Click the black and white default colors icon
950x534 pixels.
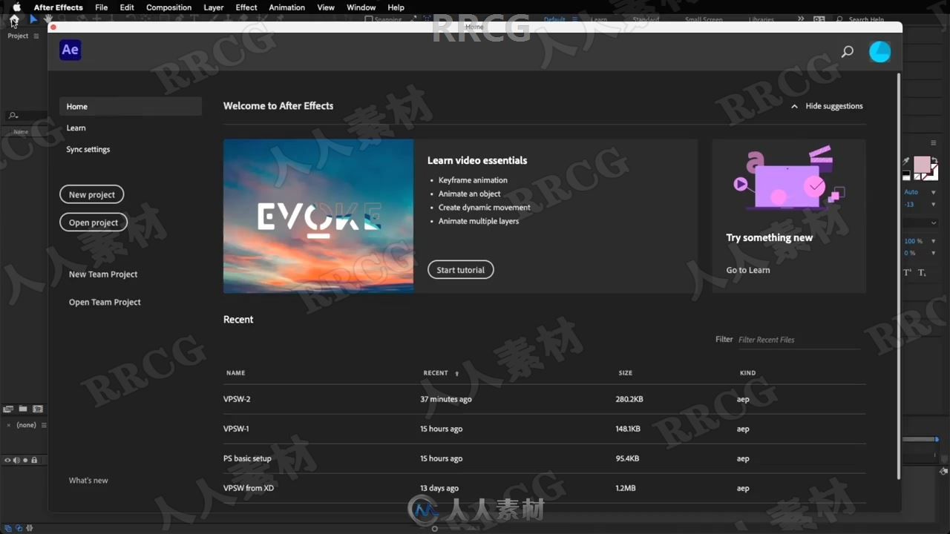[906, 175]
